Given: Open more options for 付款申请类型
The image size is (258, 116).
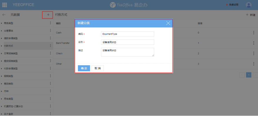Looking at the screenshot, I should 50,68.
